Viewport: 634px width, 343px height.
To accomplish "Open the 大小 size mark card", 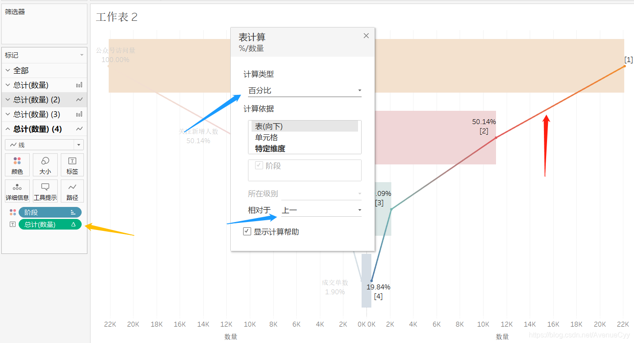I will click(45, 165).
